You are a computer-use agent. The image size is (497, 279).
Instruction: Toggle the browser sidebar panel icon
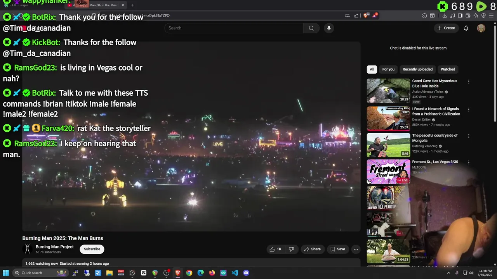pyautogui.click(x=460, y=15)
